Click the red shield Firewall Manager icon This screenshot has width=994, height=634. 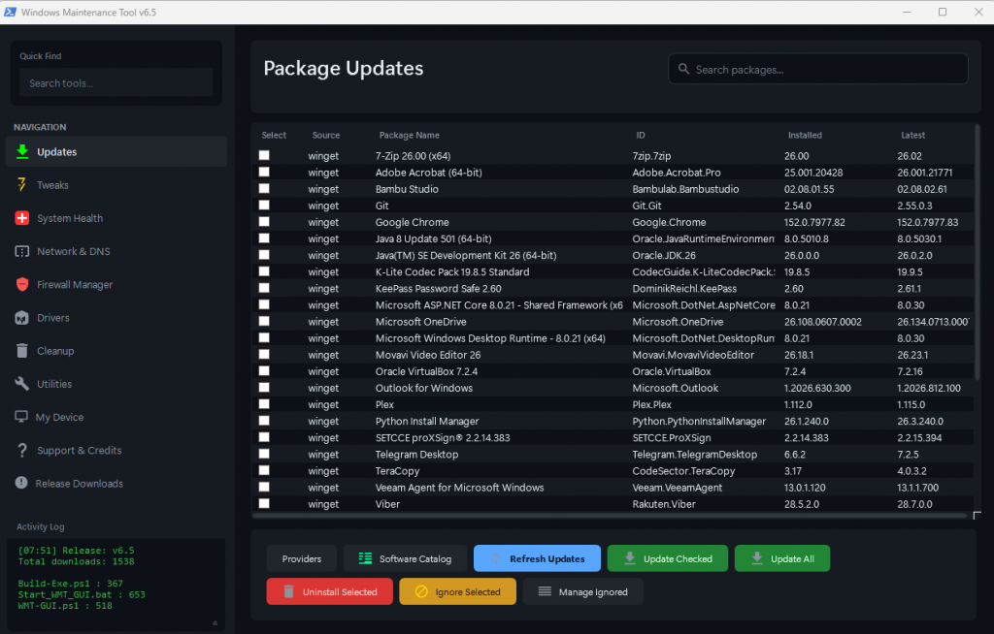coord(22,284)
